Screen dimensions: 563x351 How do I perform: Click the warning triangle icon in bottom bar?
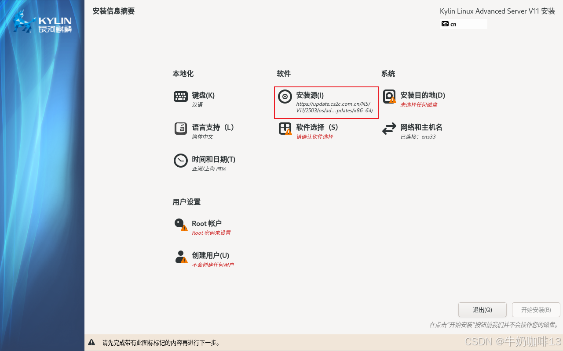pyautogui.click(x=91, y=342)
